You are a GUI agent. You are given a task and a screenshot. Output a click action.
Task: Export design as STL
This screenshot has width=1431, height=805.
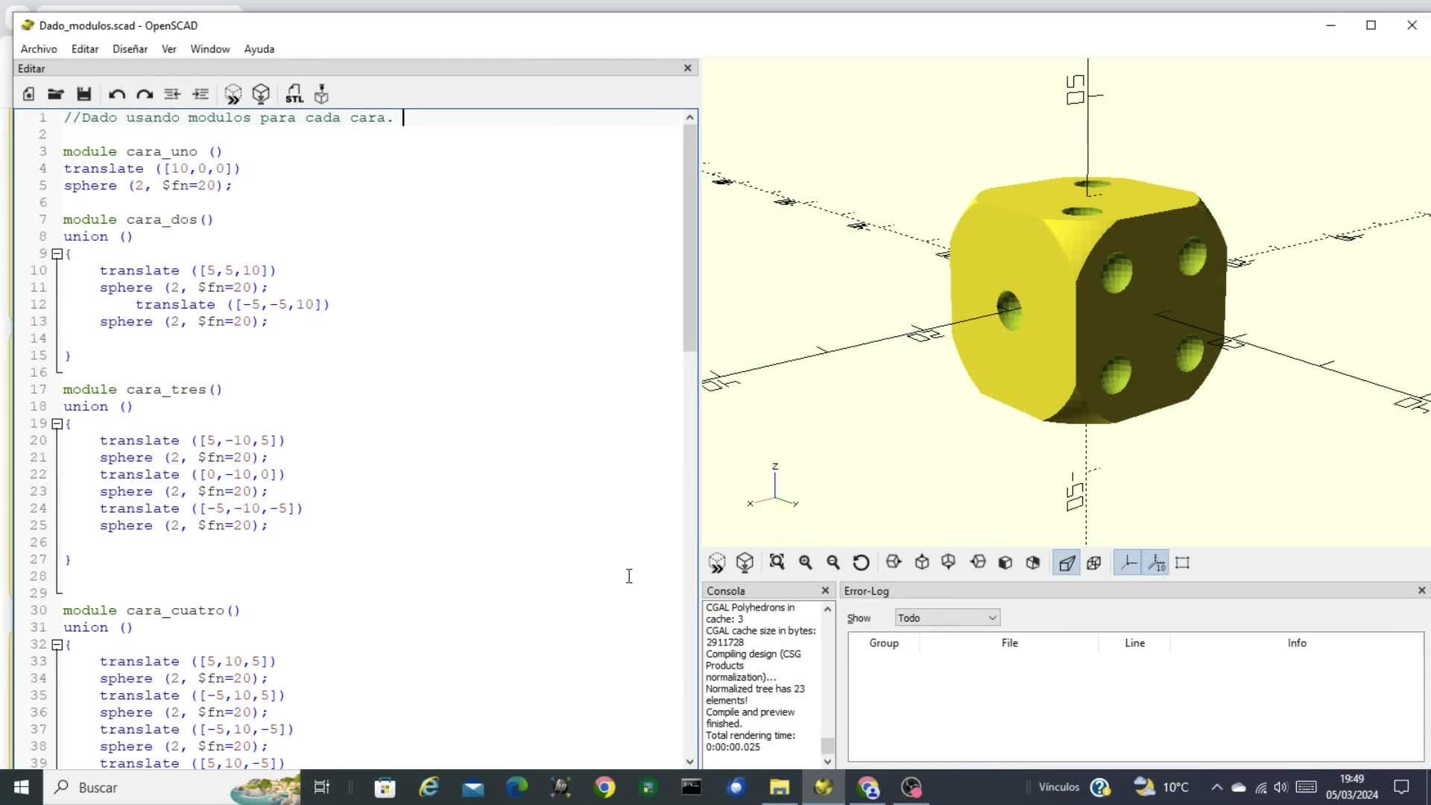click(294, 94)
